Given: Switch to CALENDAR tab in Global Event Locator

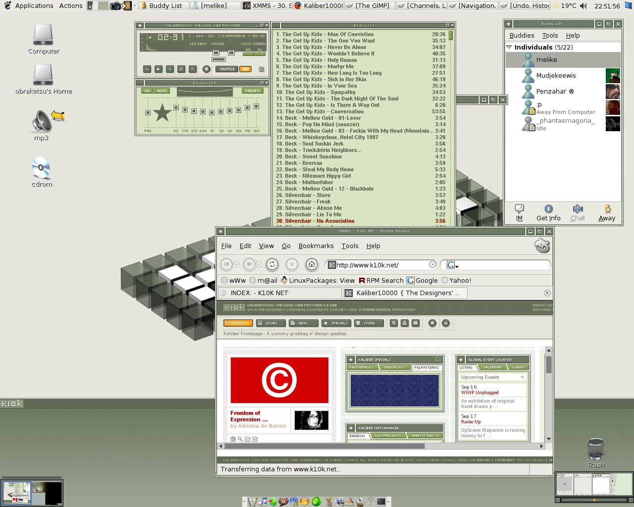Looking at the screenshot, I should [492, 367].
